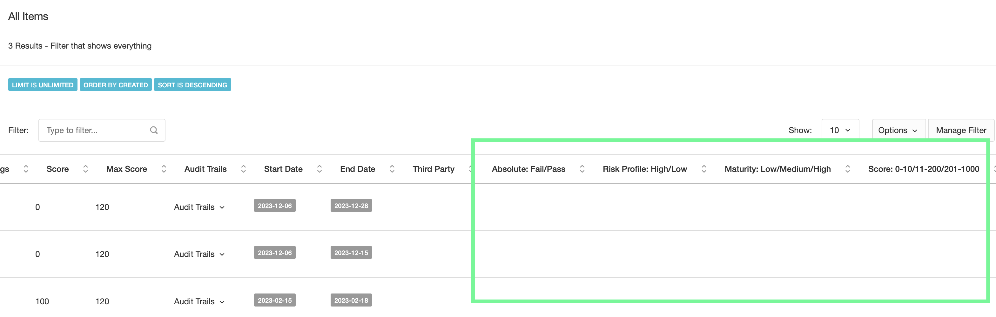This screenshot has width=996, height=317.
Task: Sort by Risk Profile: High/Low arrows
Action: click(704, 169)
